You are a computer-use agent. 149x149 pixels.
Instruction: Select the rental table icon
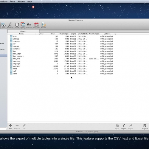[11, 69]
